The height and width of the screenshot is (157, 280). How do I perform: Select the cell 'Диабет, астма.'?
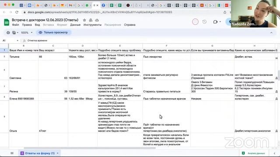point(255,57)
